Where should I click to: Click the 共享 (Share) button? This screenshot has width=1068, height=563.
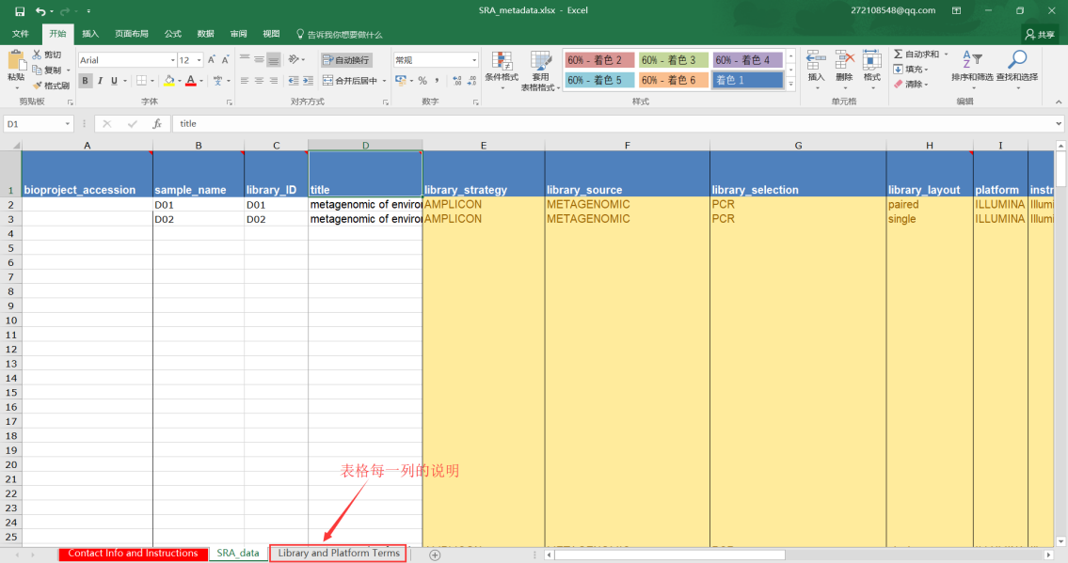1040,34
